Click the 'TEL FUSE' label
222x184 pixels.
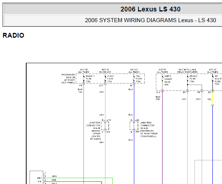[139, 79]
